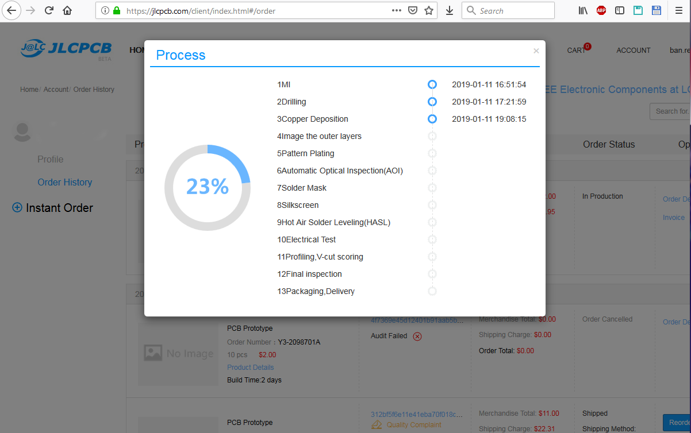Open the Firefox hamburger menu
The width and height of the screenshot is (691, 433).
point(677,10)
